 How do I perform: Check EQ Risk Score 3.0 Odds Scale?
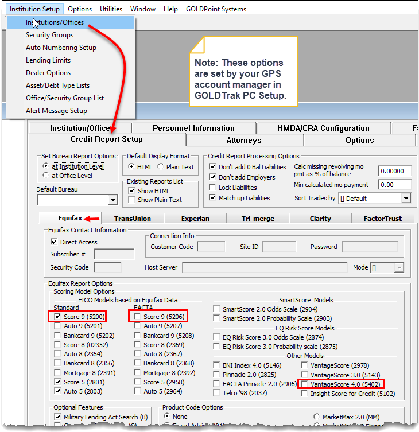coord(216,337)
